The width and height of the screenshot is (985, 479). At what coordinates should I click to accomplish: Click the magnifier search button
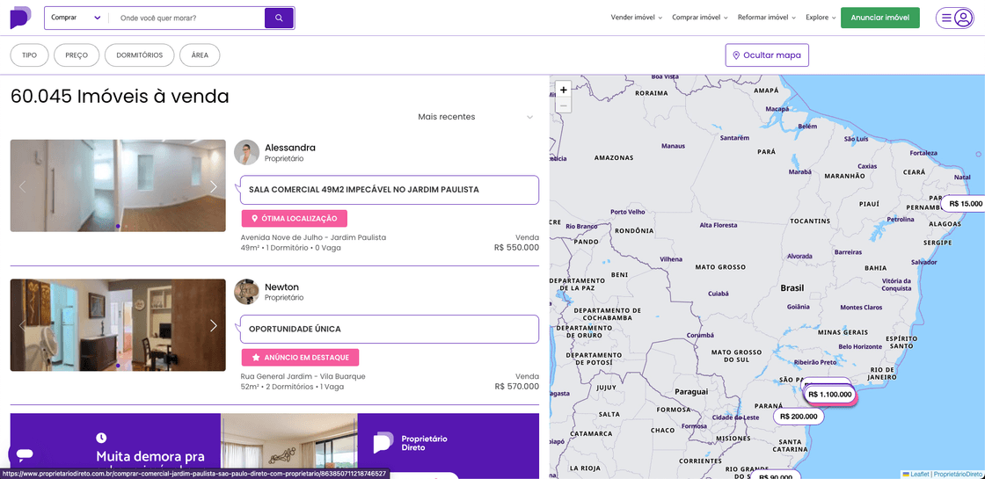(x=279, y=18)
